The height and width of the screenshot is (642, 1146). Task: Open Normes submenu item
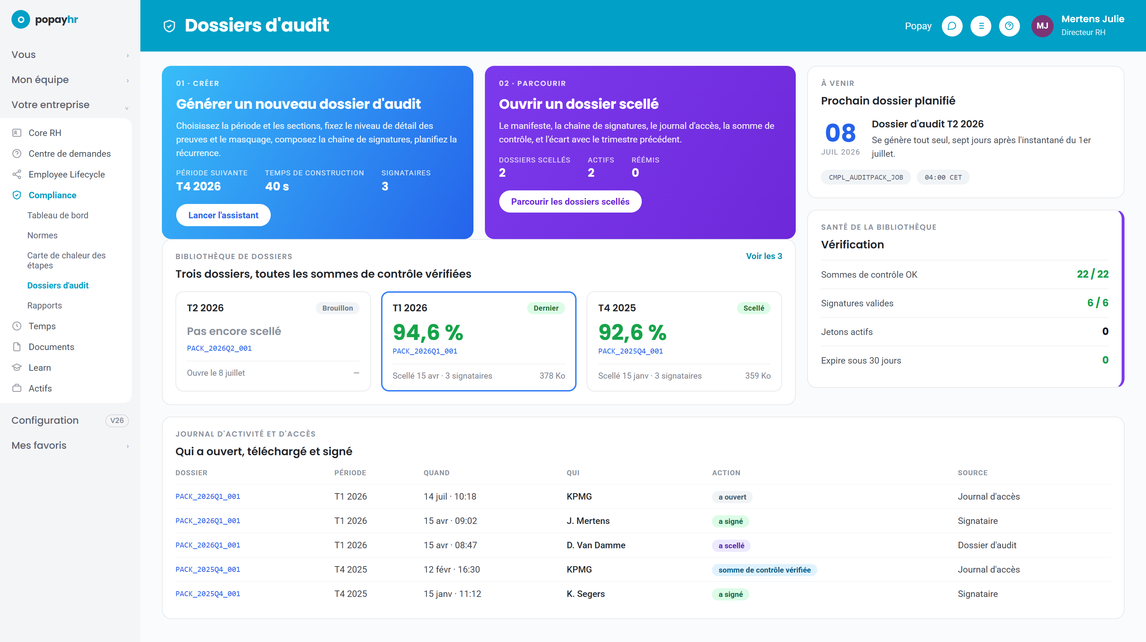point(42,235)
